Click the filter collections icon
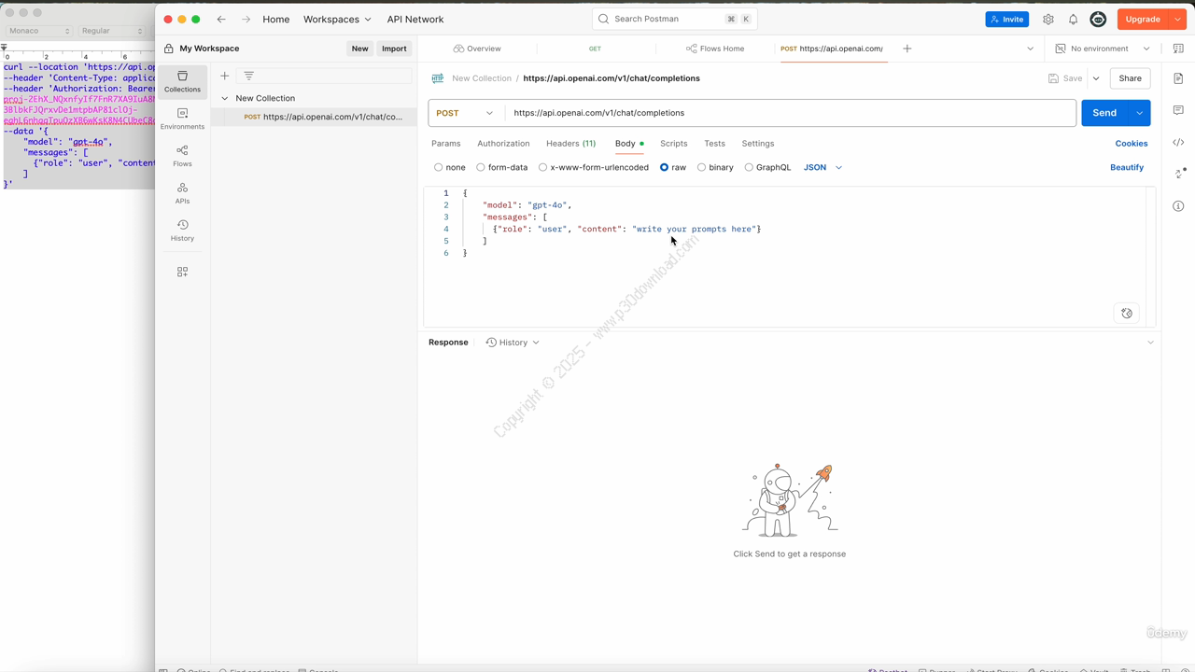Viewport: 1195px width, 672px height. 248,76
